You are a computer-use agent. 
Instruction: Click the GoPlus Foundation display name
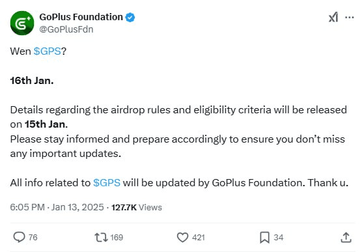click(x=81, y=17)
